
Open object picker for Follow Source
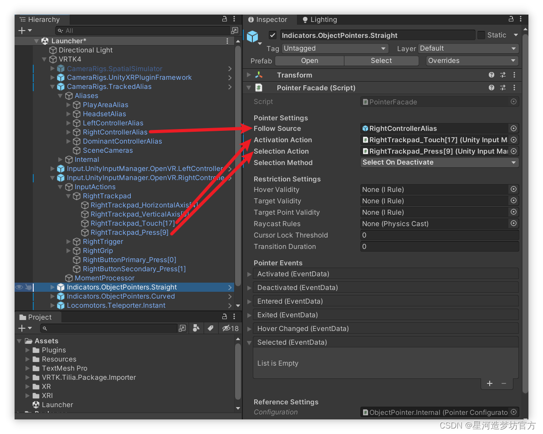[x=513, y=128]
